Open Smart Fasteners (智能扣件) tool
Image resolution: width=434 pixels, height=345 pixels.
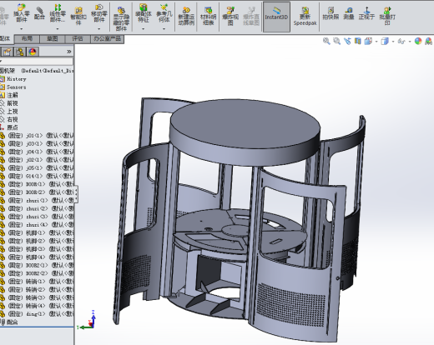78,16
